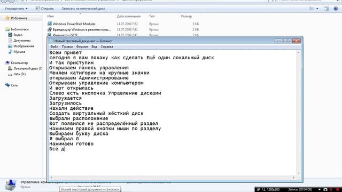Click the line 'Открываем управление компьютером'
Screen dimensions: 342x192
click(96, 83)
